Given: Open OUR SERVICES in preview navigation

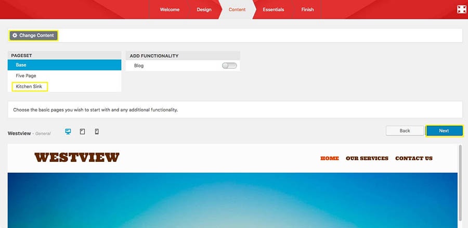Looking at the screenshot, I should tap(367, 158).
